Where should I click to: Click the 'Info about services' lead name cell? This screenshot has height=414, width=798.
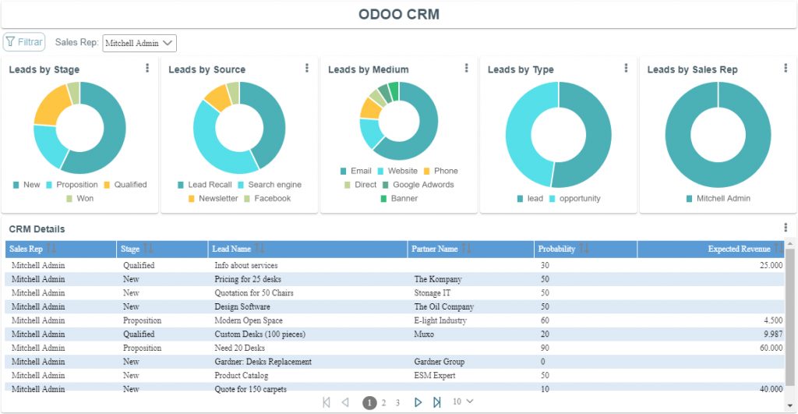coord(245,265)
